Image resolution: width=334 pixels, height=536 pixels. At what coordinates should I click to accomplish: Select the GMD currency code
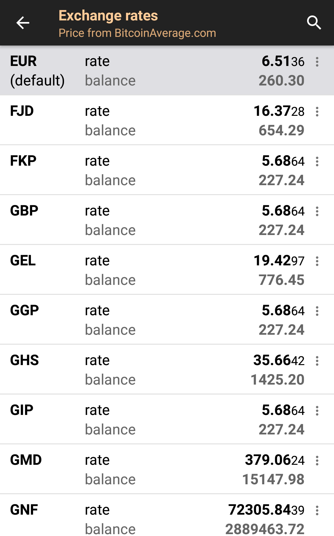click(26, 460)
